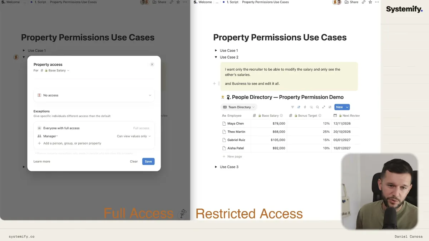
Task: Click the info icon beside Base Salary
Action: [281, 116]
